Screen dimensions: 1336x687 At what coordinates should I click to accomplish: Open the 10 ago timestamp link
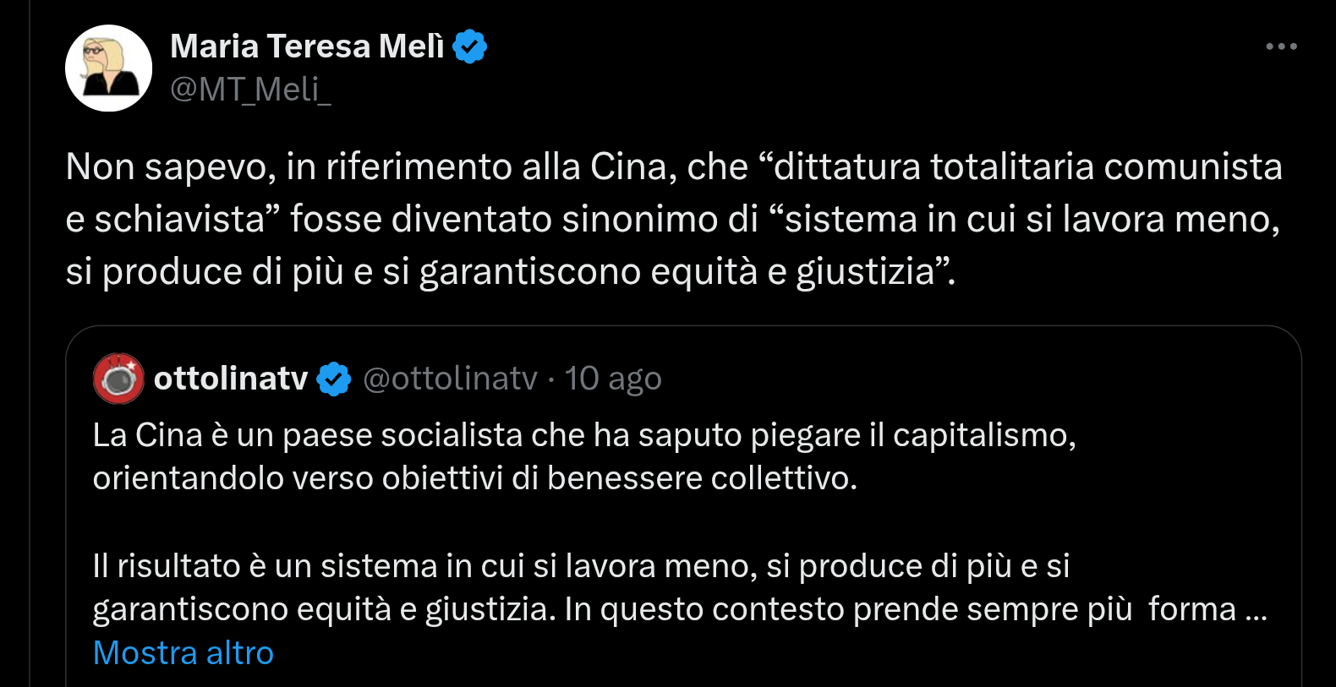pos(613,379)
